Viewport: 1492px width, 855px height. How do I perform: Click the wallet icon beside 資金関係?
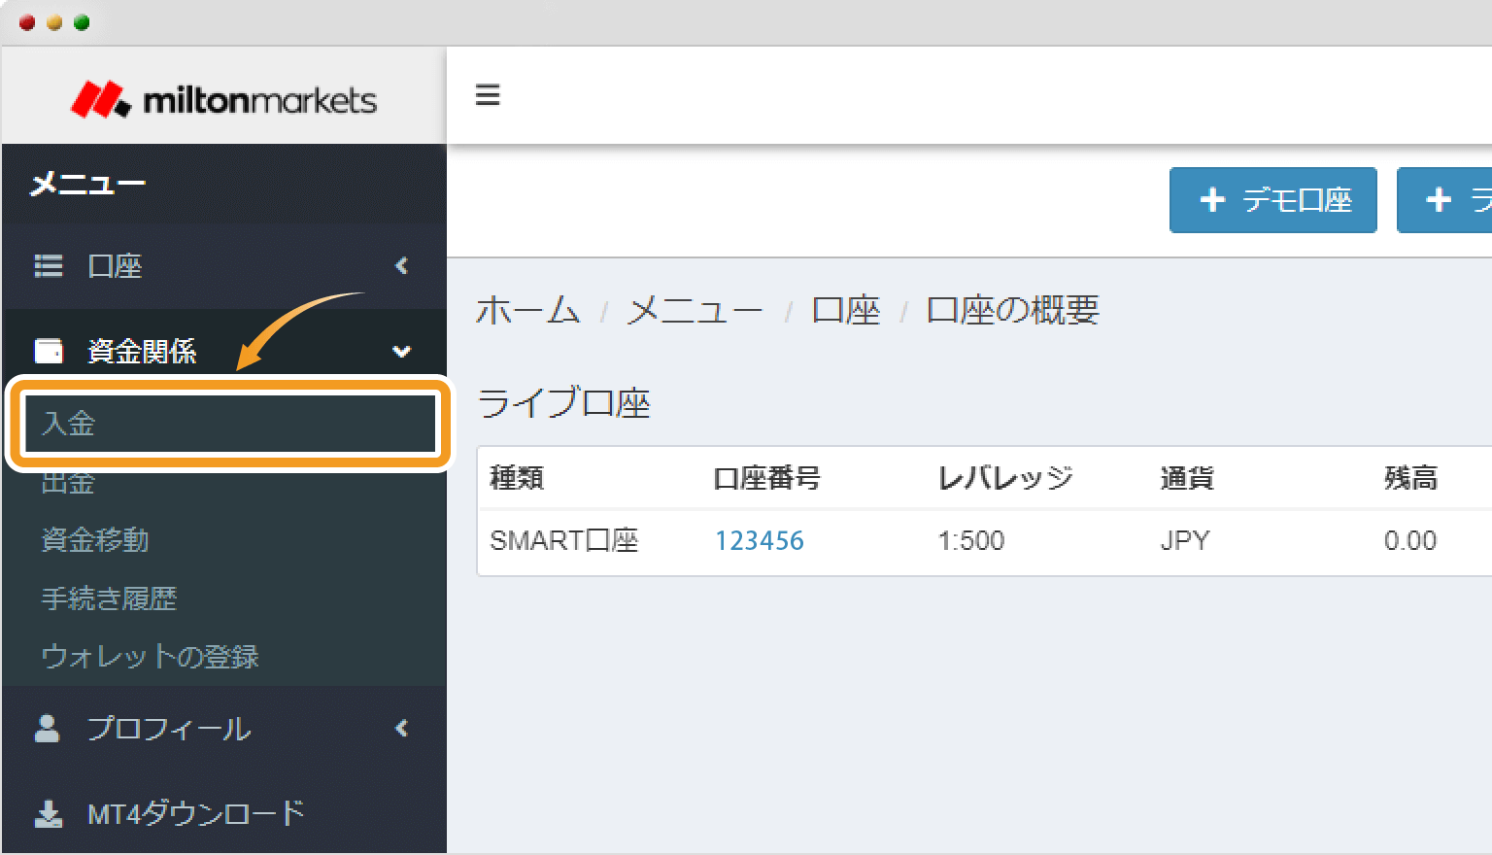click(x=49, y=350)
